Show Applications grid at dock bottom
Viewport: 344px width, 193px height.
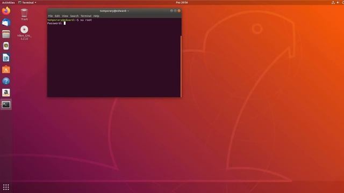pyautogui.click(x=6, y=187)
